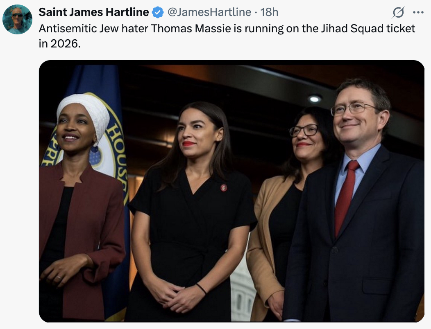Open the Grok explain-post icon

pyautogui.click(x=398, y=12)
